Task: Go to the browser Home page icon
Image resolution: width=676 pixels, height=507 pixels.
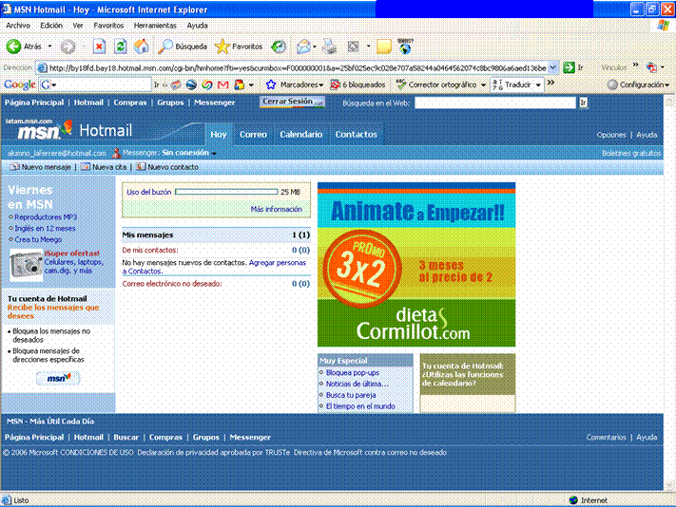Action: pos(141,46)
